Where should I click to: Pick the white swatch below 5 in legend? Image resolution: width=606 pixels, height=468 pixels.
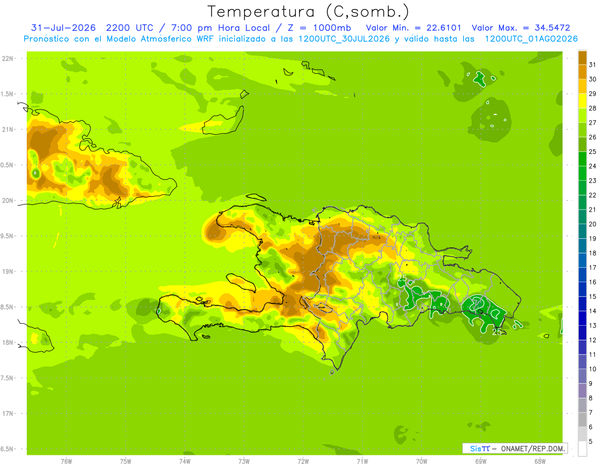pos(582,449)
